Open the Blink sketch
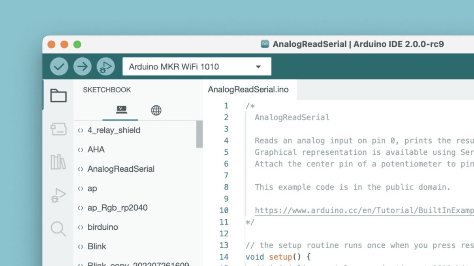The height and width of the screenshot is (266, 474). click(96, 246)
